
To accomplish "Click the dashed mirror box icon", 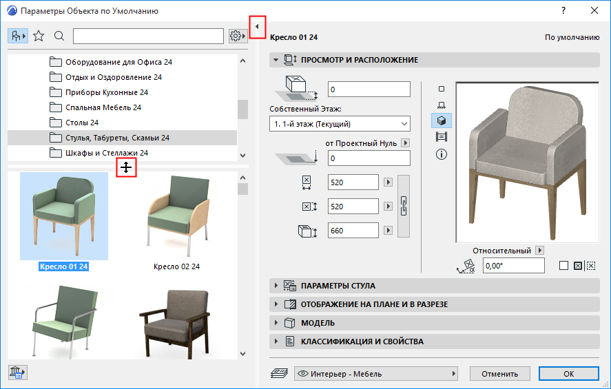I will coord(591,266).
